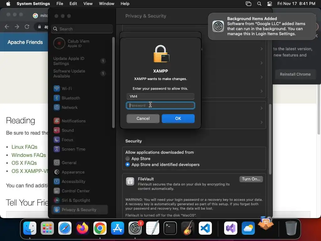Click Chrome's forward arrow button

[17, 27]
